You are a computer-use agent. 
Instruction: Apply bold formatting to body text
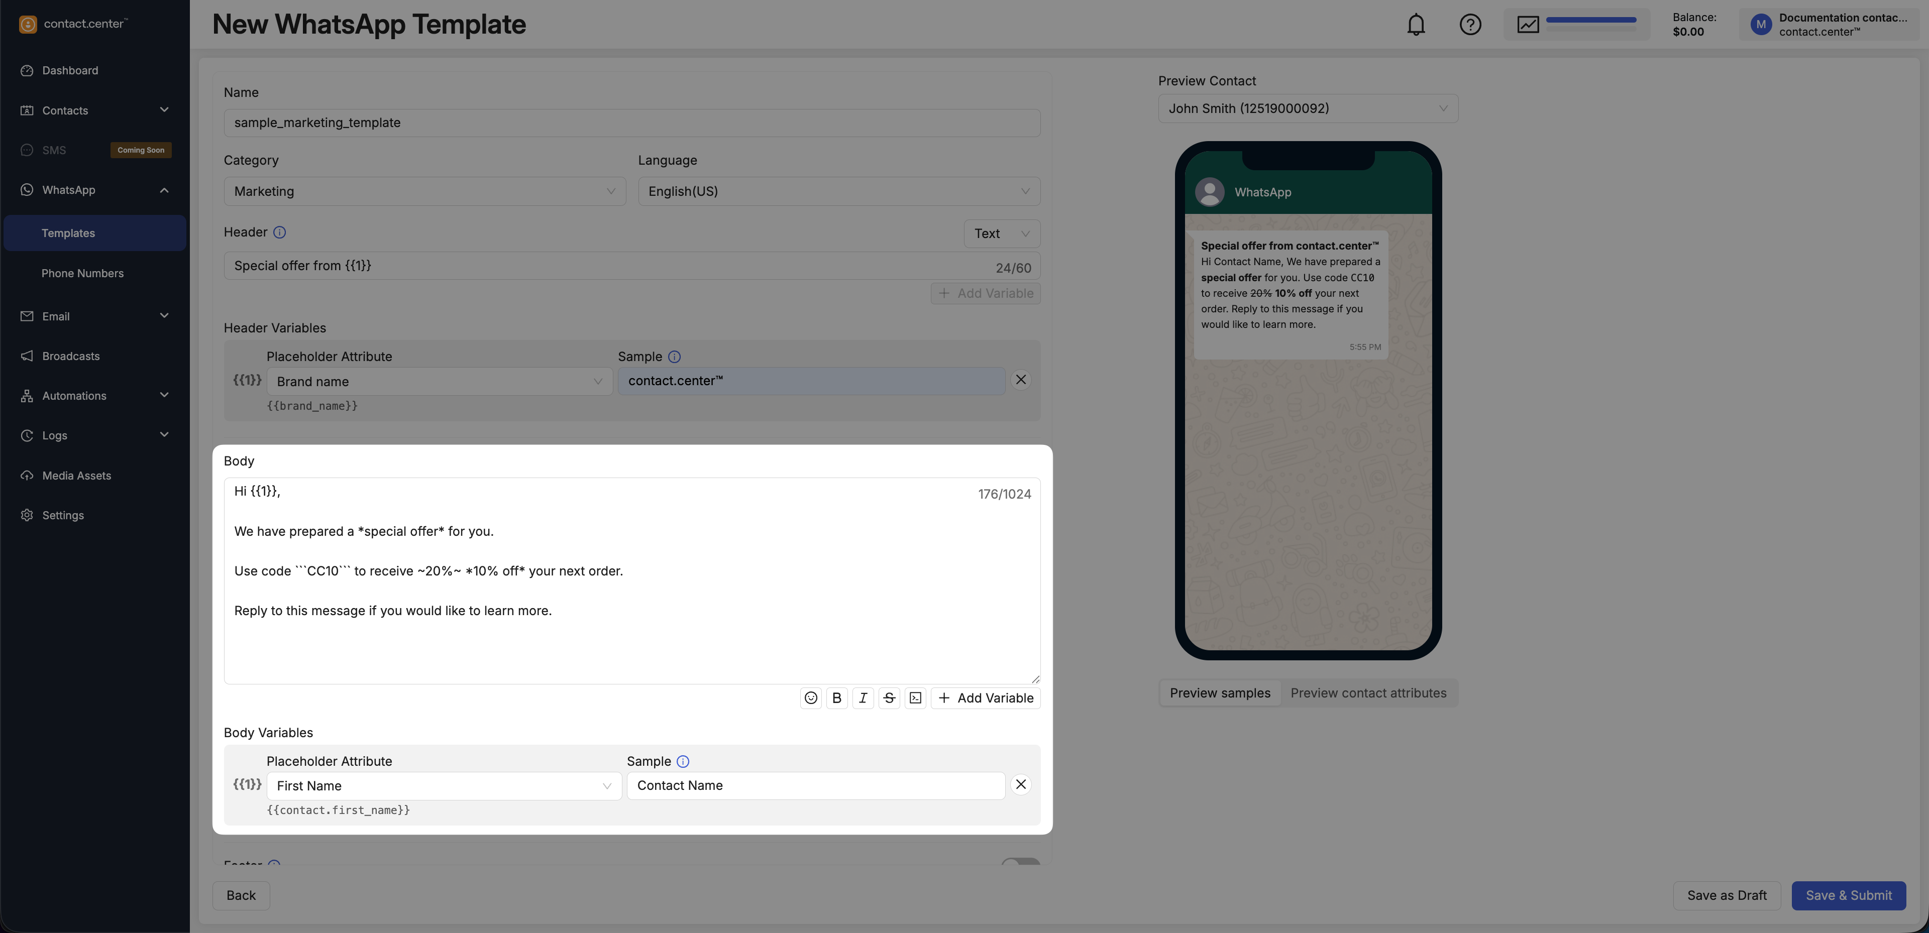(836, 698)
